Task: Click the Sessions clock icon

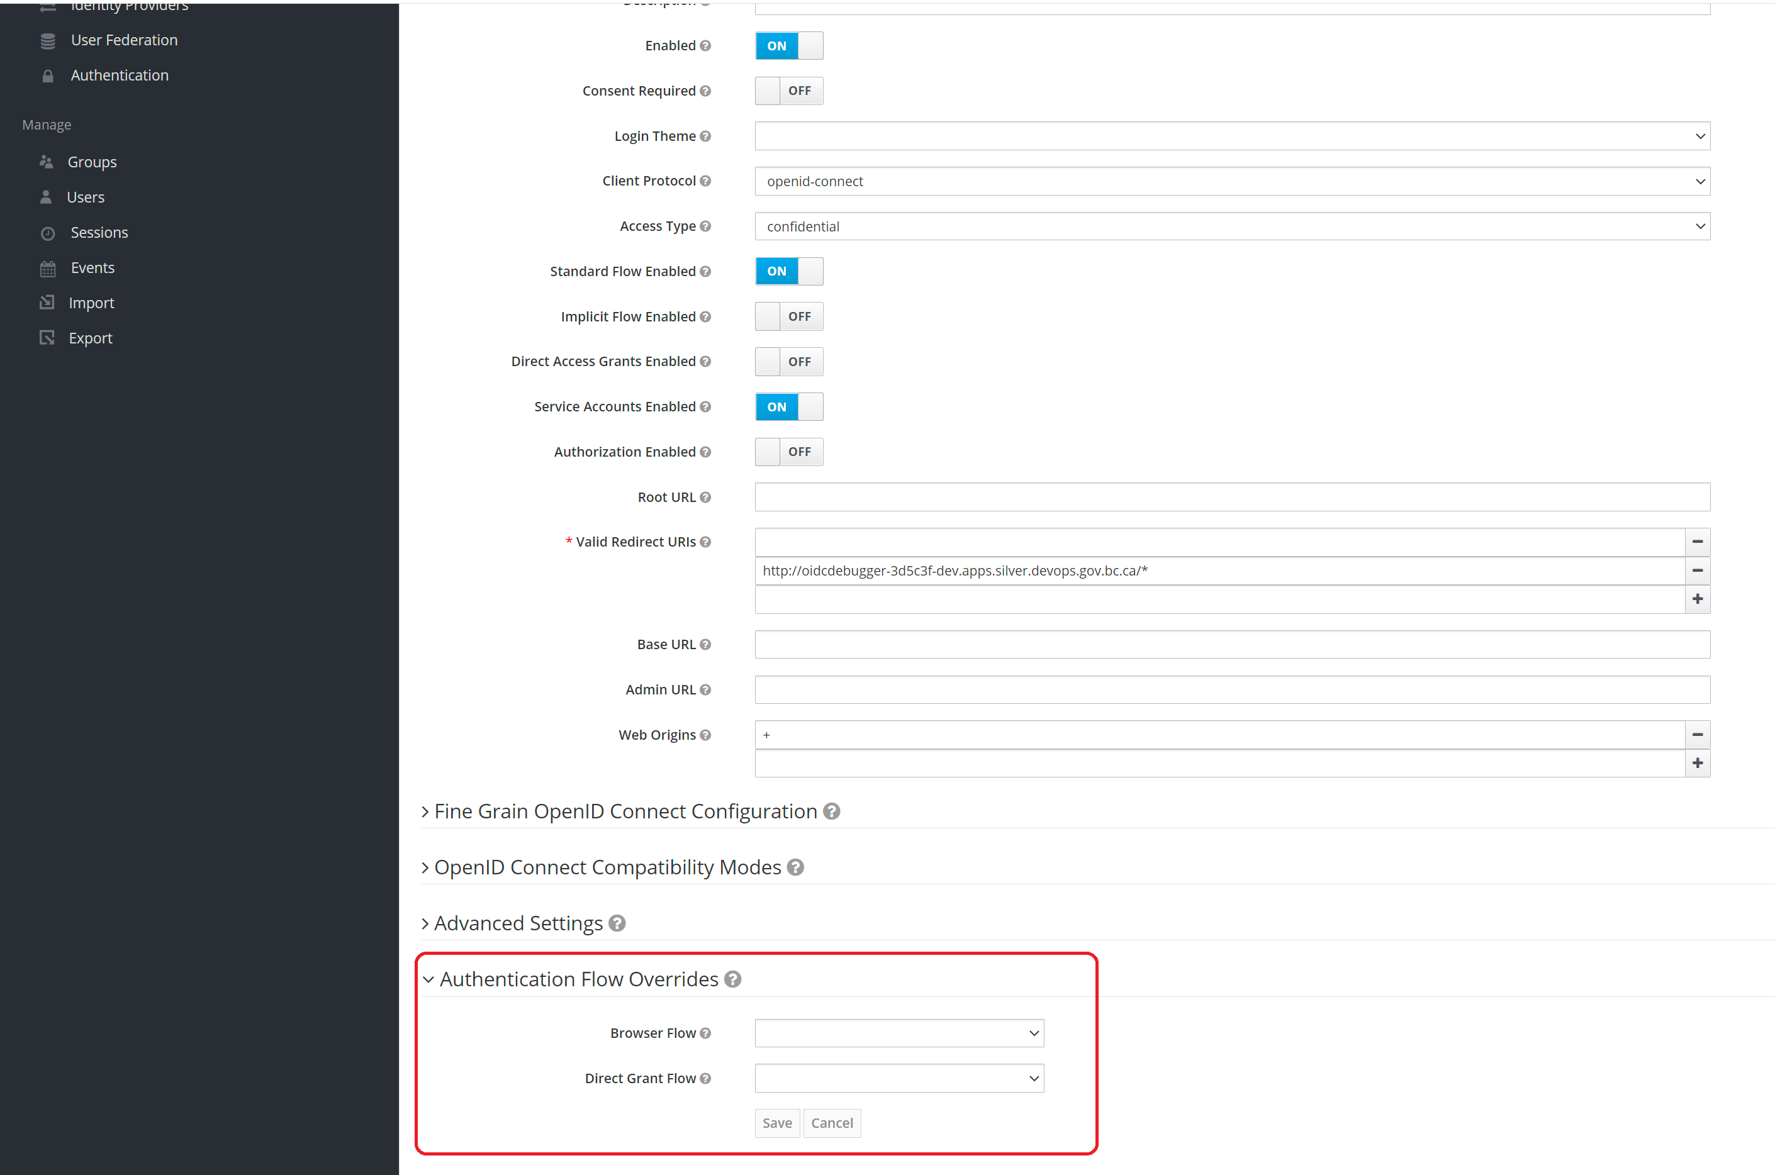Action: point(48,233)
